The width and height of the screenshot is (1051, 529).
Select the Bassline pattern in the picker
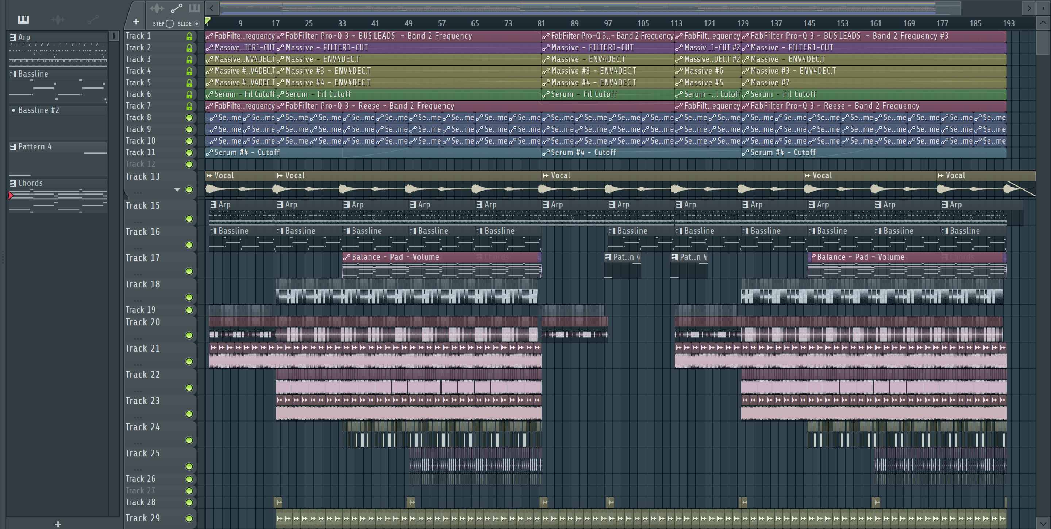click(34, 74)
